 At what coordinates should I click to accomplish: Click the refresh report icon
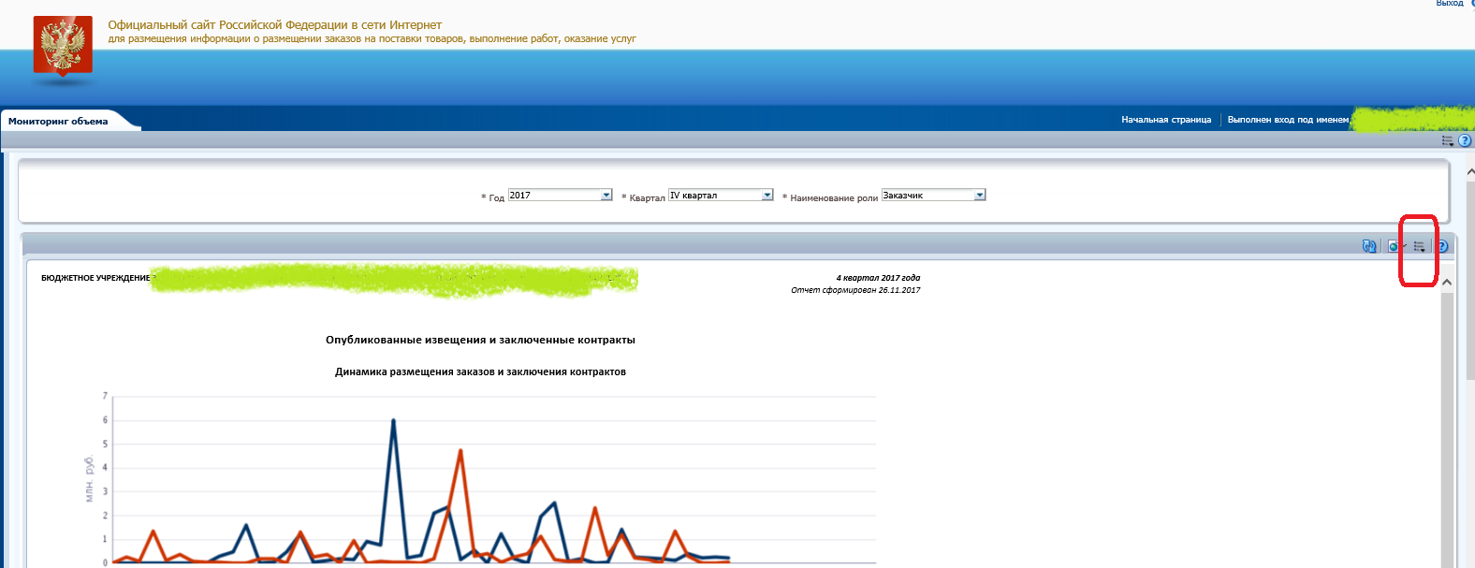[1369, 246]
